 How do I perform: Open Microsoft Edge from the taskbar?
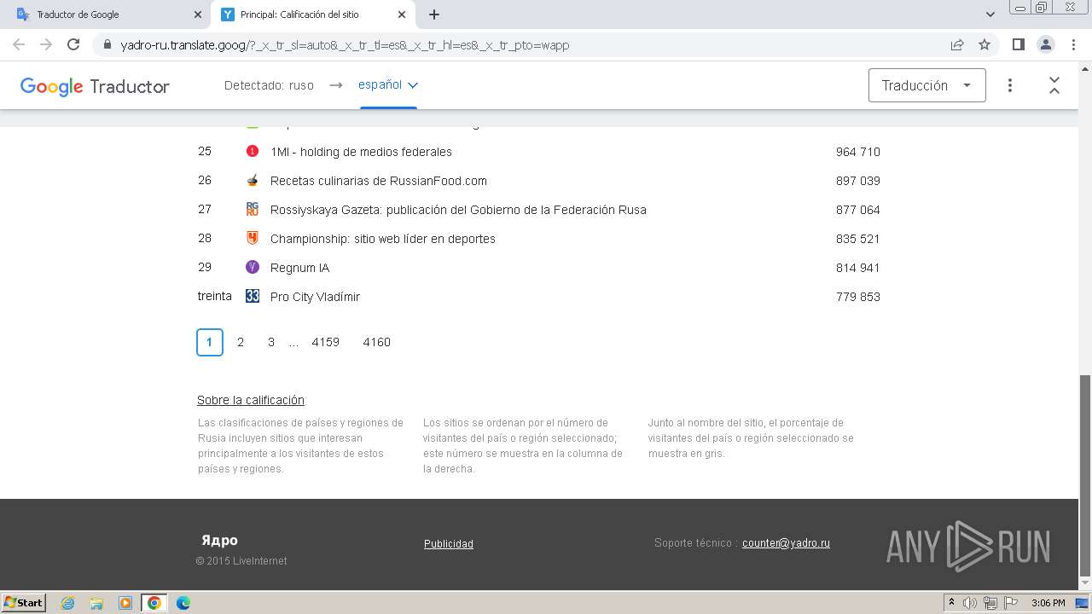click(x=183, y=603)
